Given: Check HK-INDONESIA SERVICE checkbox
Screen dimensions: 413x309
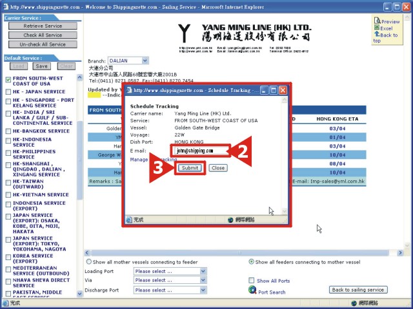Looking at the screenshot, I should (8, 140).
